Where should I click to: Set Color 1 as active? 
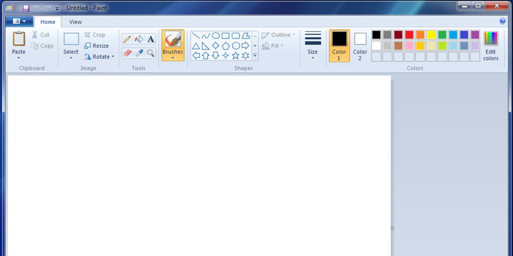click(x=339, y=46)
